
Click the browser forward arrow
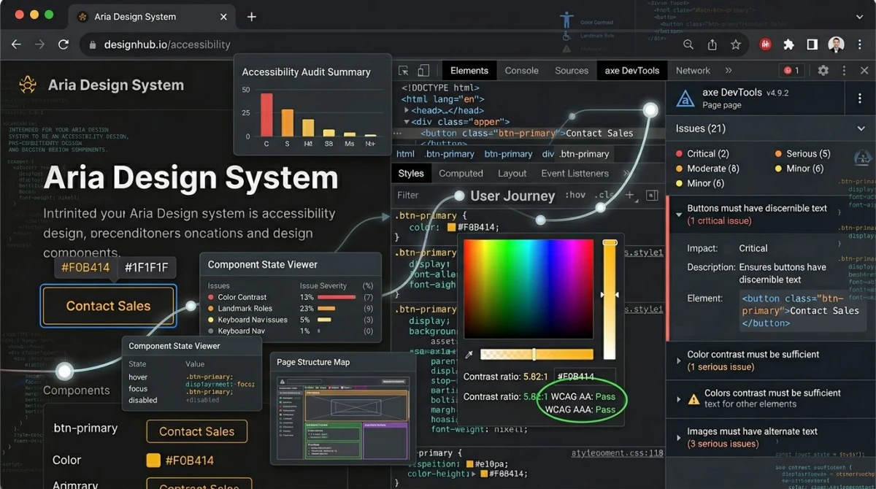(x=39, y=45)
